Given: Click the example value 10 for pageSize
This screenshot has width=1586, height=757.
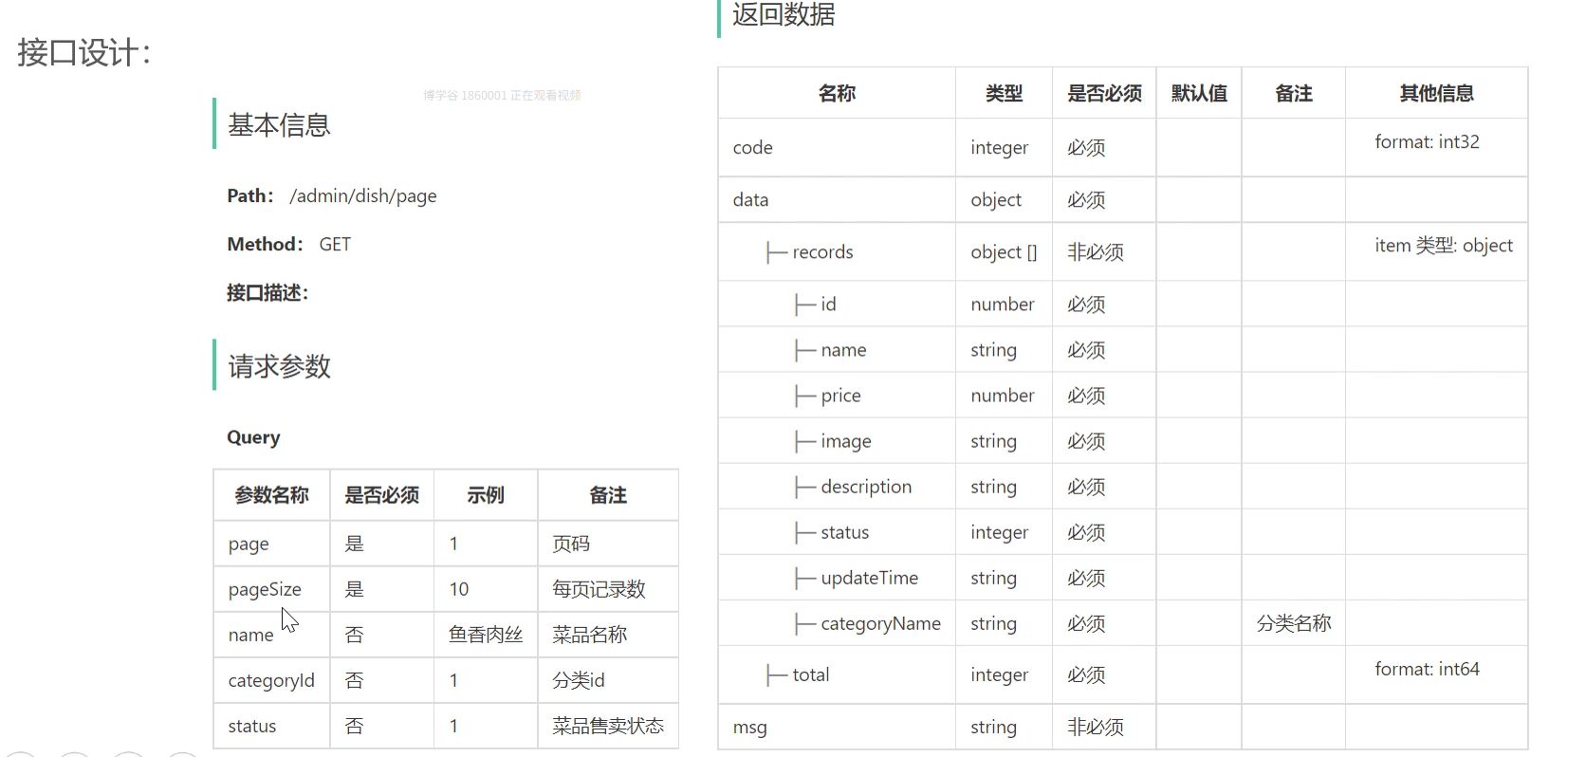Looking at the screenshot, I should [x=459, y=589].
